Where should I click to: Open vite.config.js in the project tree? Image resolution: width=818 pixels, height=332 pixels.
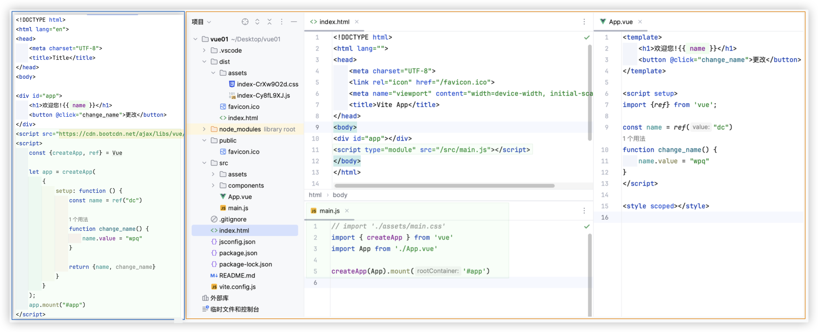[x=237, y=287]
